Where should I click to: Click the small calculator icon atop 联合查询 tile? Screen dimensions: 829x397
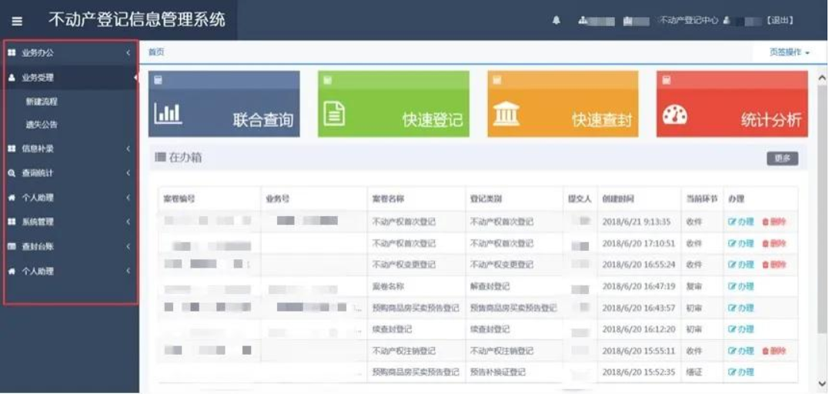point(158,80)
